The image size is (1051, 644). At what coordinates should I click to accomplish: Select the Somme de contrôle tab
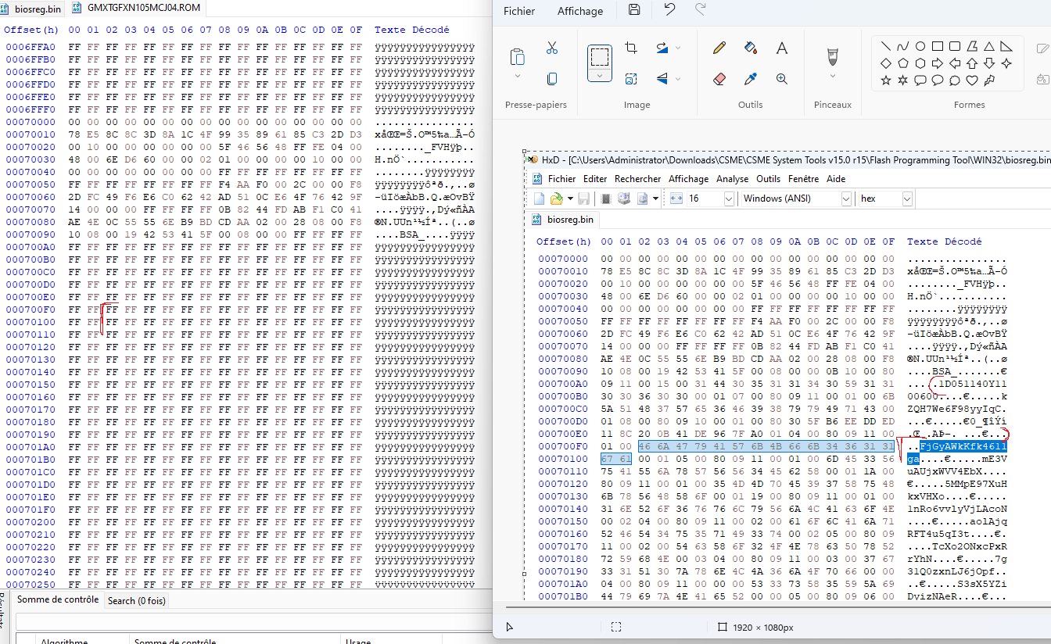pos(58,599)
